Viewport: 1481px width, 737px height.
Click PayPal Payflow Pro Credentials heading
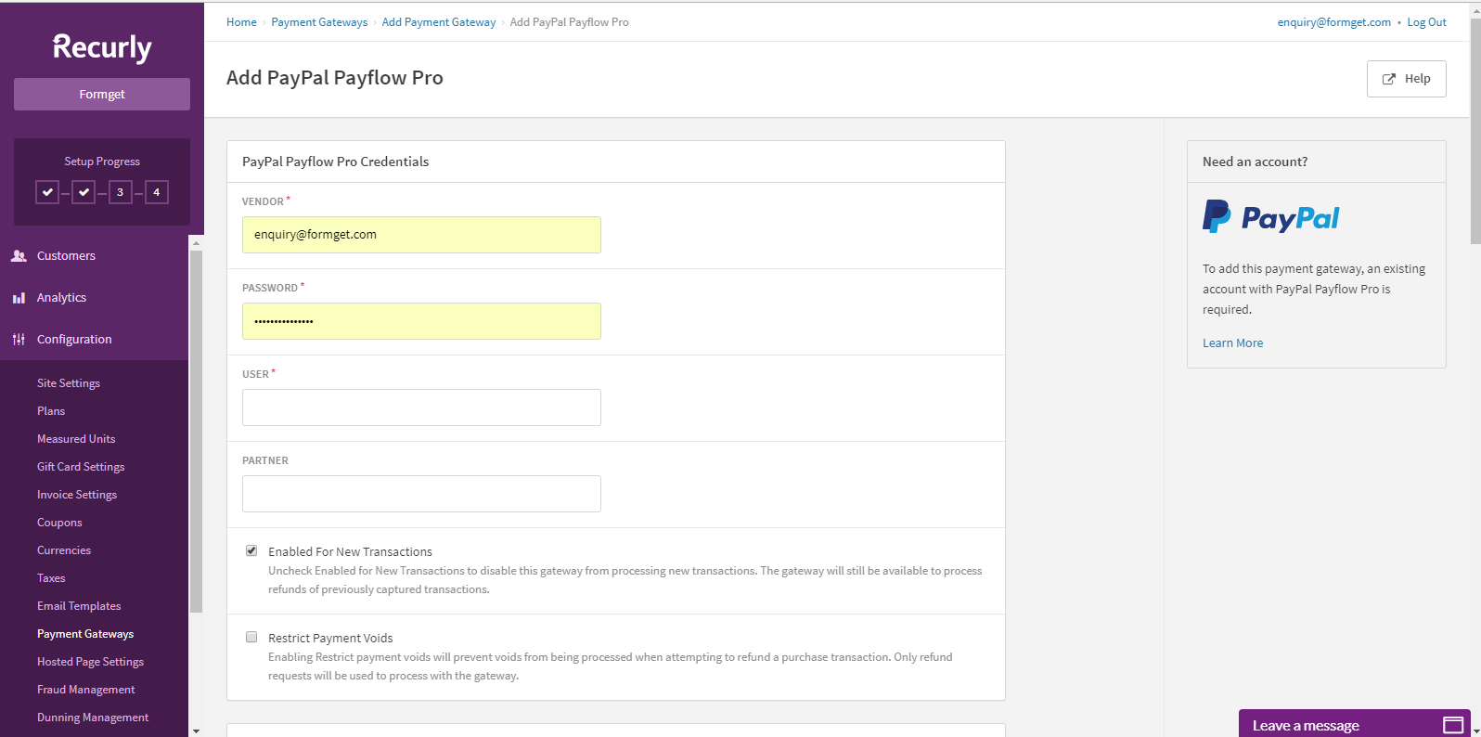coord(335,162)
